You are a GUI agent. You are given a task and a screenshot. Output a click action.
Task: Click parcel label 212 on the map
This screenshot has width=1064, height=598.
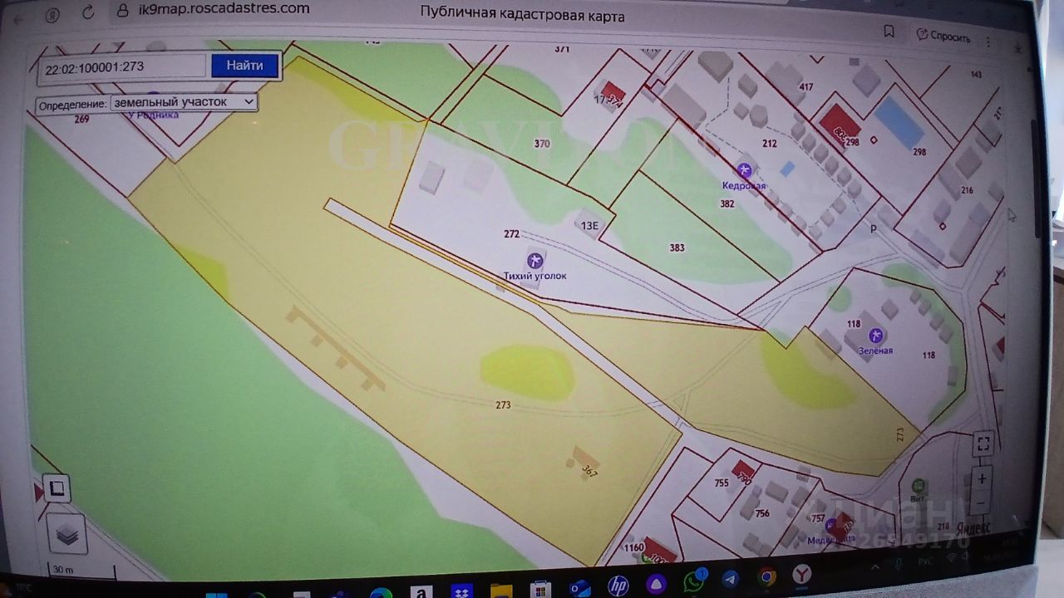tap(769, 144)
